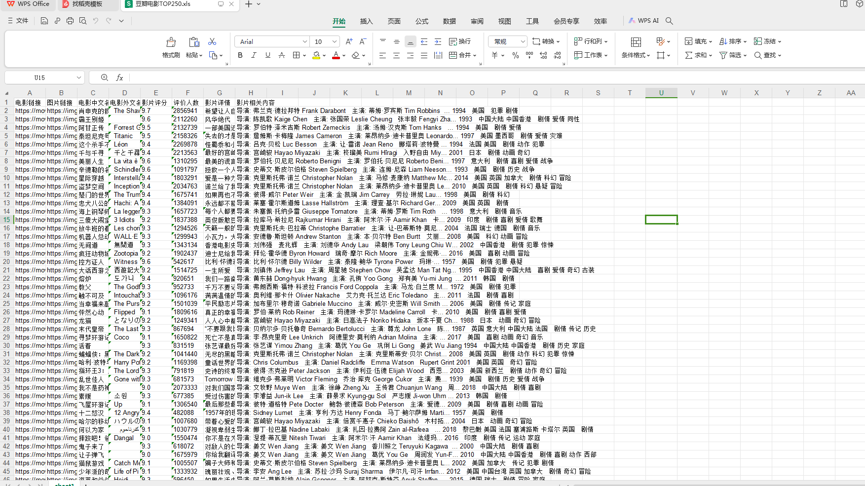This screenshot has height=486, width=865.
Task: Increase font size with A+ icon
Action: [349, 41]
